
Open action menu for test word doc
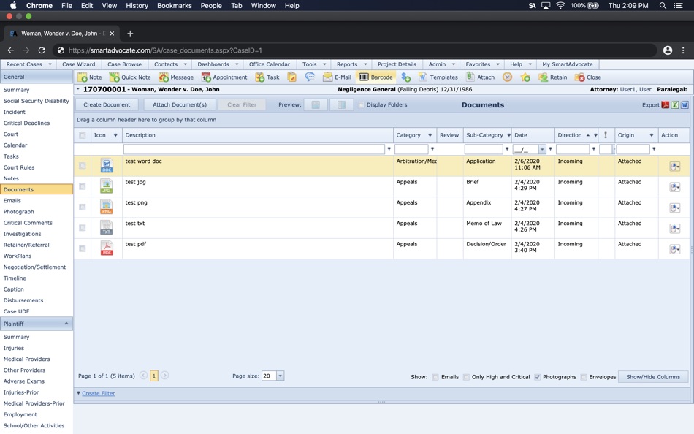674,167
